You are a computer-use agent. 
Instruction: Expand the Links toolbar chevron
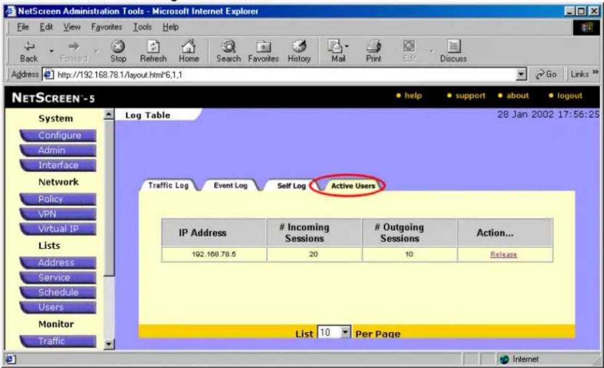(x=596, y=72)
